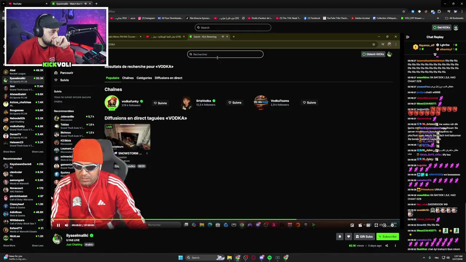Open Spotify from the taskbar

(x=269, y=258)
